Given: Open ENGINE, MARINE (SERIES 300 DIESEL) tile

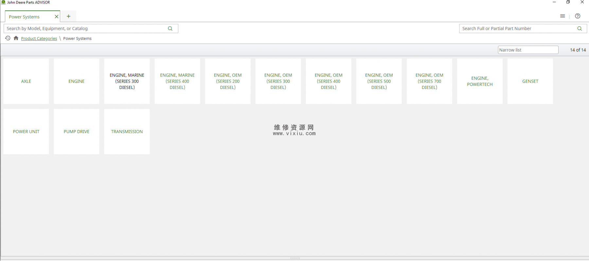Looking at the screenshot, I should click(127, 81).
